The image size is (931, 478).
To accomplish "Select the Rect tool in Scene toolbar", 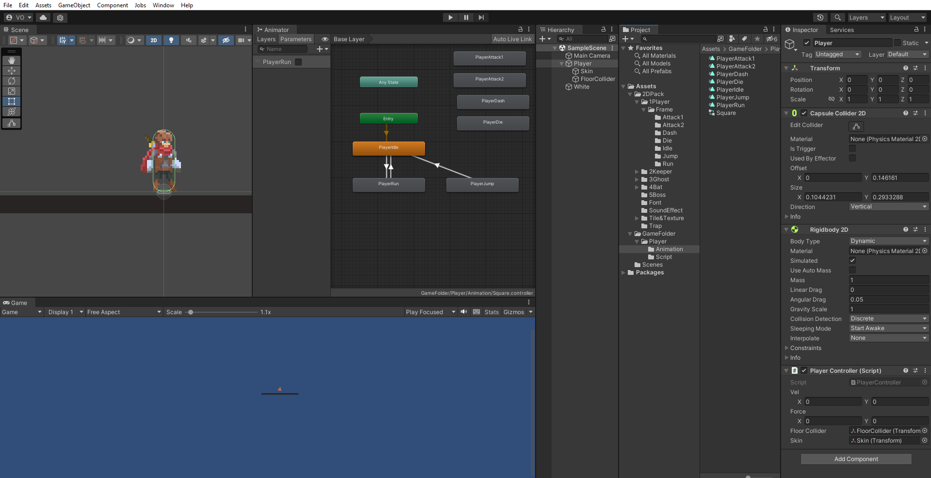I will pyautogui.click(x=12, y=101).
